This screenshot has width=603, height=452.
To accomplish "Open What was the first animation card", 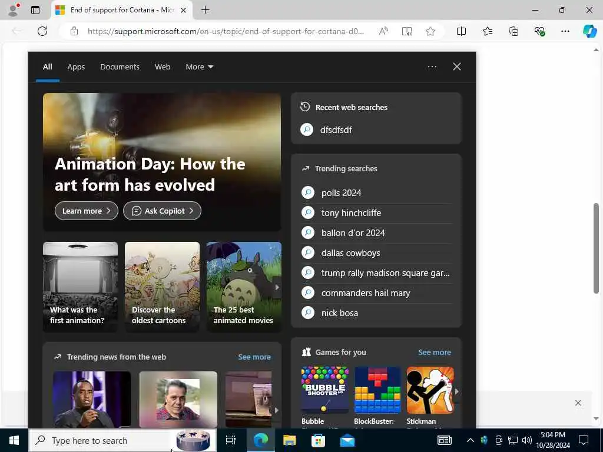I will (x=80, y=287).
